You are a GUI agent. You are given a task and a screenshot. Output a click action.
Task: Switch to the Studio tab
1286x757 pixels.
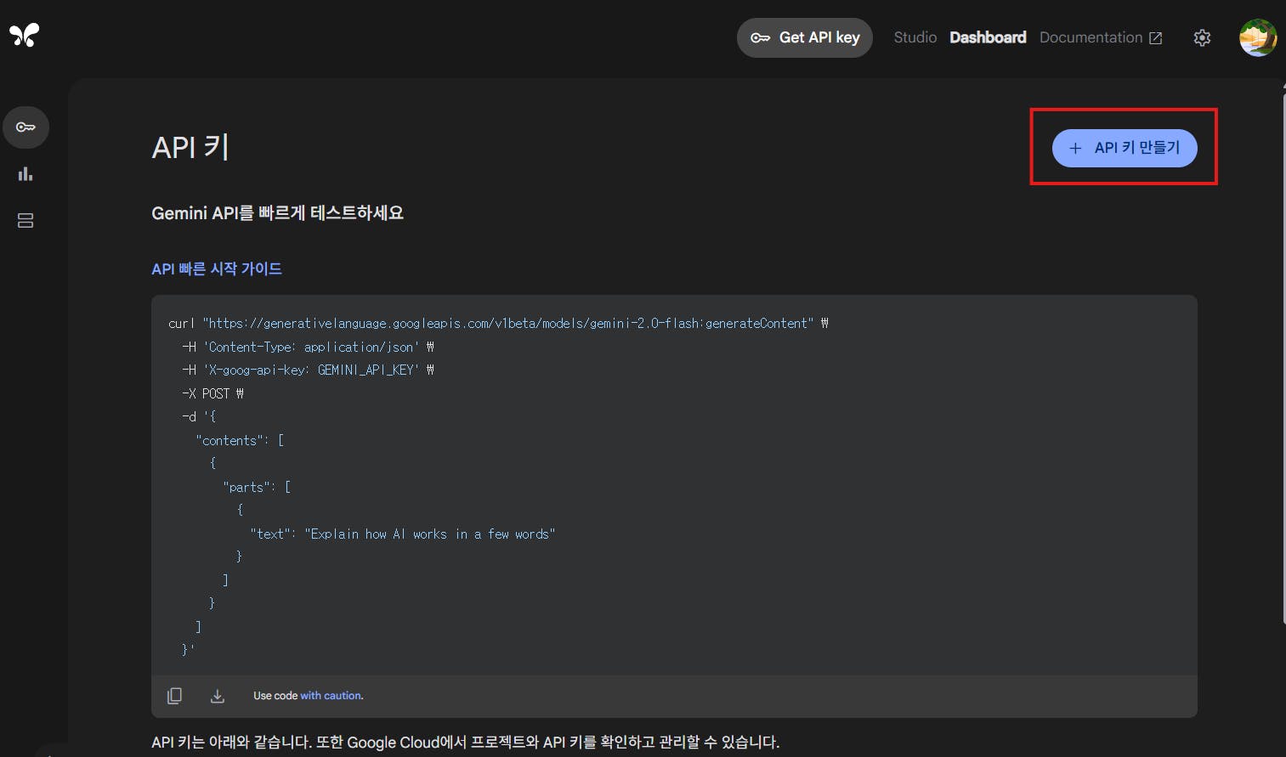915,37
